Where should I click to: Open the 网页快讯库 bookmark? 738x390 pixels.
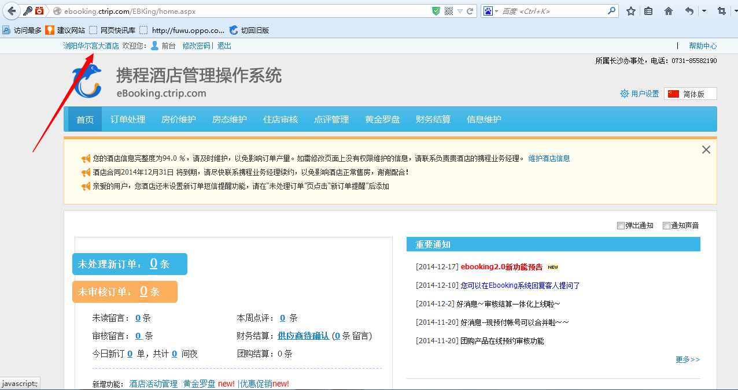[112, 30]
